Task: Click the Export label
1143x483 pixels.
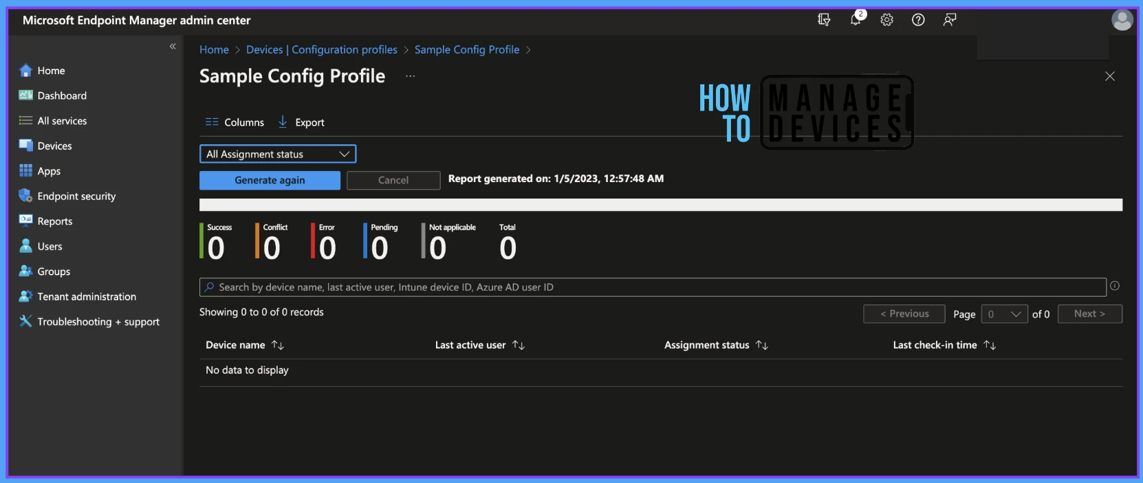Action: point(310,122)
